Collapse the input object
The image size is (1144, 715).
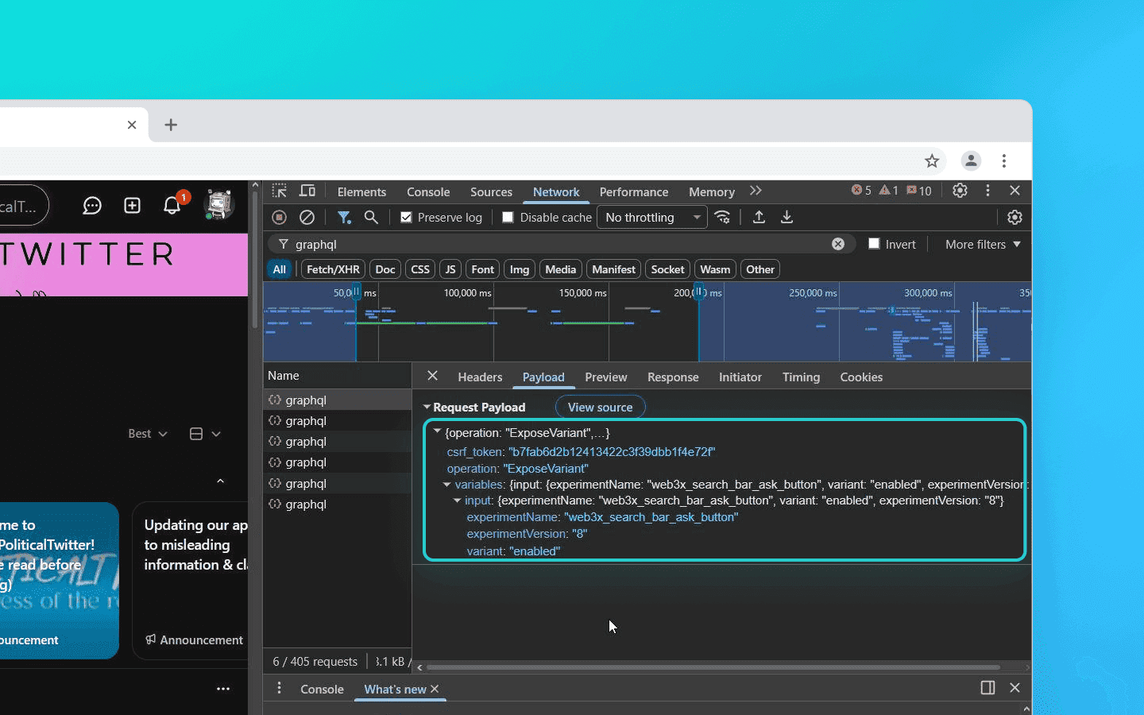tap(457, 500)
